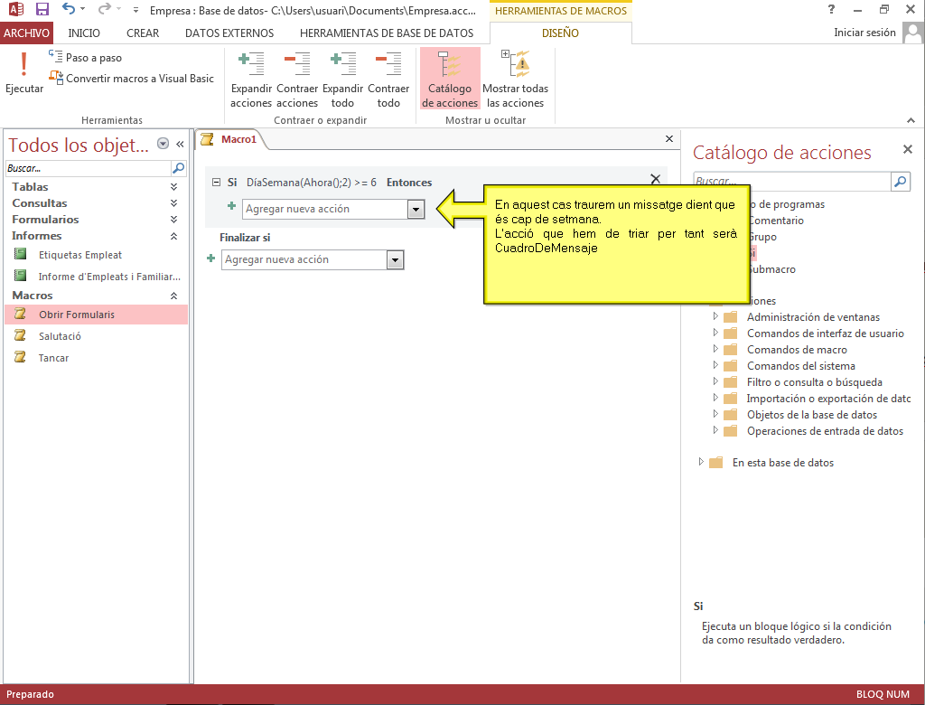This screenshot has width=925, height=705.
Task: Click the navigation pane Buscar field
Action: click(x=88, y=168)
